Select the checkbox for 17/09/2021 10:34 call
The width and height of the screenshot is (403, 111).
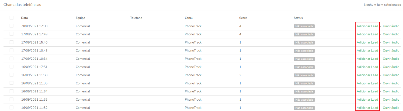(12, 59)
